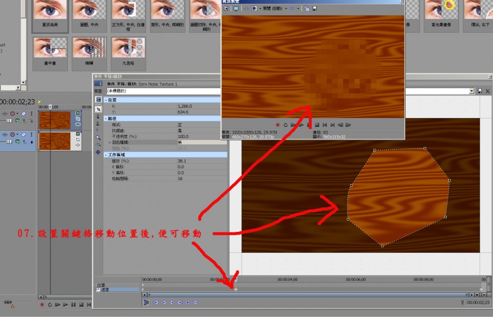Open the compositing mode icon on the first track
Viewport: 493px width, 317px height.
18,121
